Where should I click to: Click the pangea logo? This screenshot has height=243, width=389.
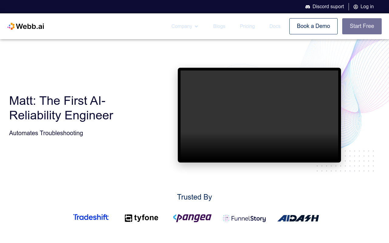pyautogui.click(x=192, y=218)
